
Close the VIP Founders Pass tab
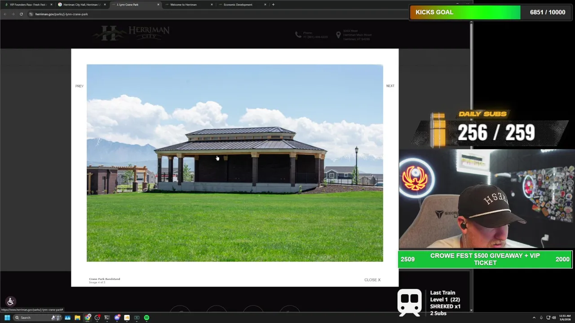52,4
